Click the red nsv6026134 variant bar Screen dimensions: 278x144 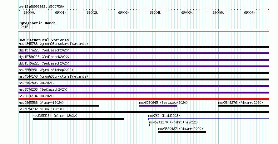(x=144, y=99)
